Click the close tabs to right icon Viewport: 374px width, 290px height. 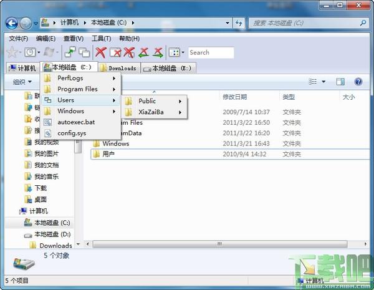[x=158, y=52]
